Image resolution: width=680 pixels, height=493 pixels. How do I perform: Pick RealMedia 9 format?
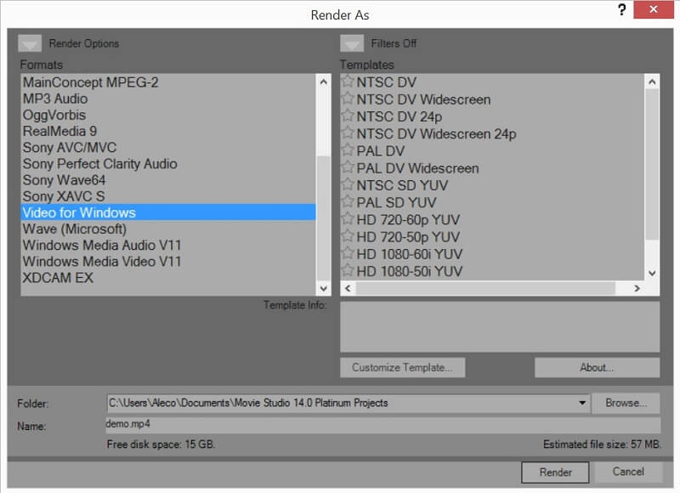(x=168, y=132)
